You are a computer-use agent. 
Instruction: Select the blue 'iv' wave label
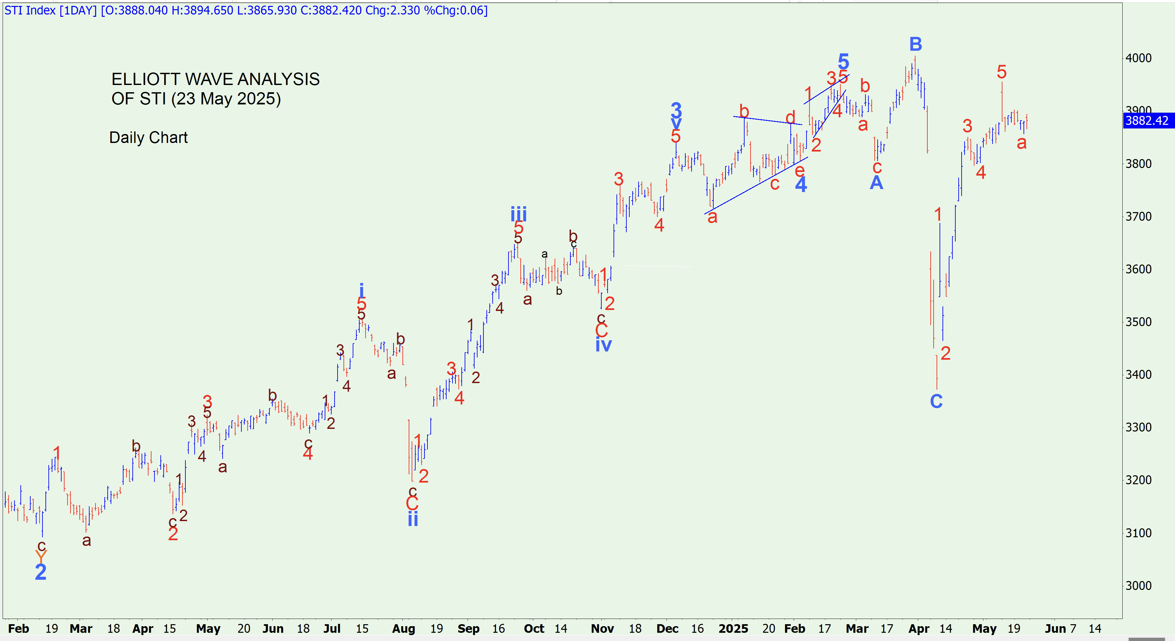point(603,345)
